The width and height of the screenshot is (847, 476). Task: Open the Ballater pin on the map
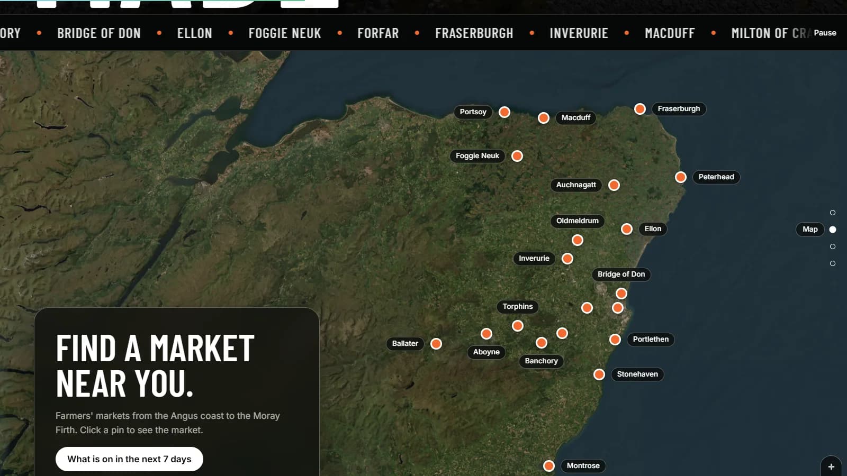(x=436, y=344)
